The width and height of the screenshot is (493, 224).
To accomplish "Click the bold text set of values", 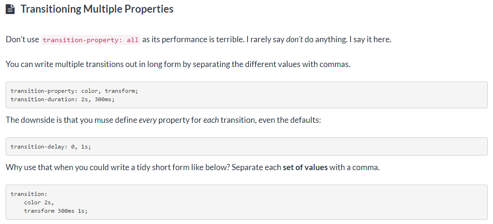I will [305, 167].
